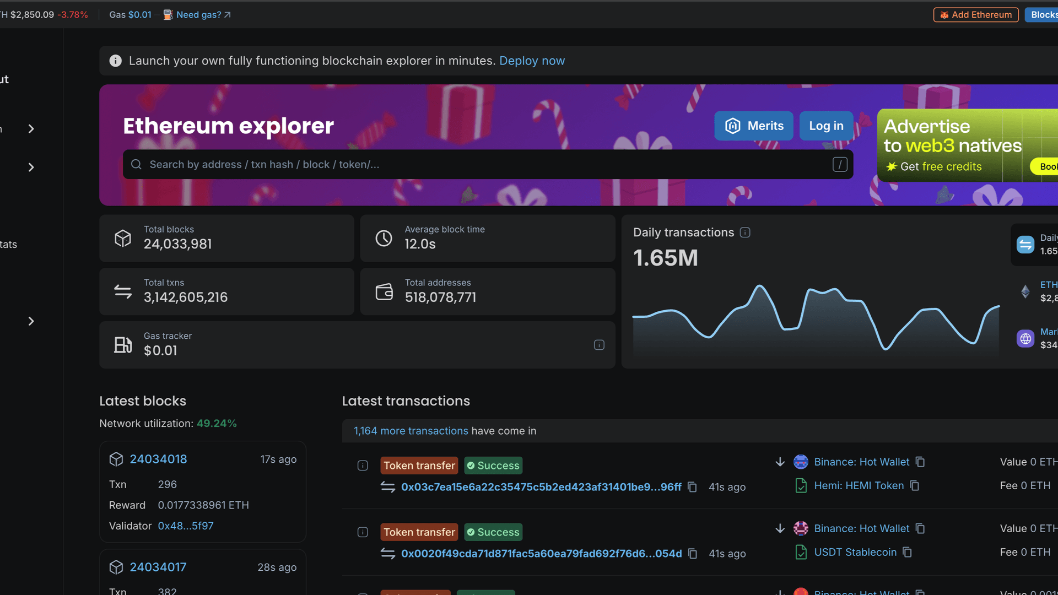Expand the first sidebar chevron
Image resolution: width=1058 pixels, height=595 pixels.
pos(31,128)
